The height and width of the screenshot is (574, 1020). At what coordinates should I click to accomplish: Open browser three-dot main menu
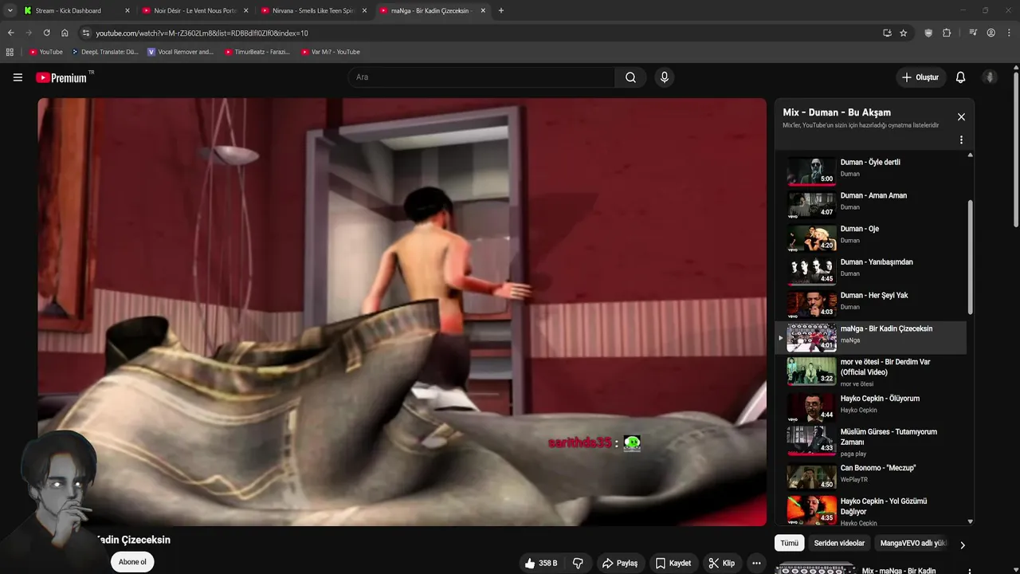point(1008,33)
